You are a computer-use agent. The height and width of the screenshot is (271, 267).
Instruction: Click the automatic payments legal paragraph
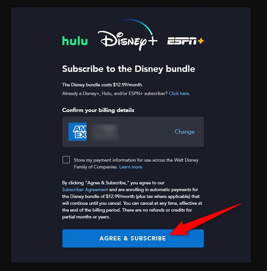point(132,200)
